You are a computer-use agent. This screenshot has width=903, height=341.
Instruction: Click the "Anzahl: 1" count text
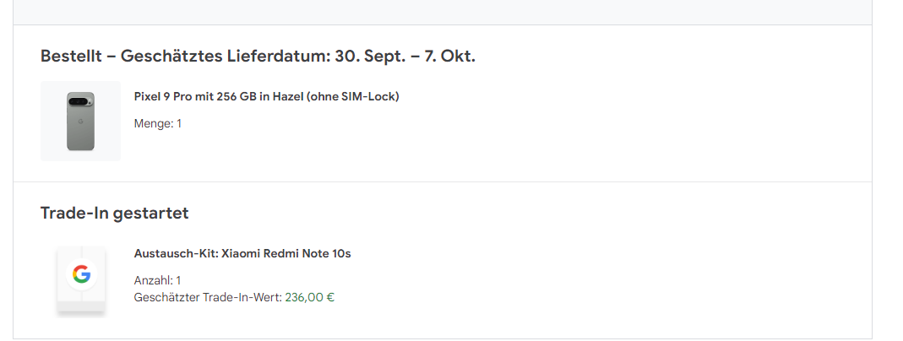click(158, 280)
